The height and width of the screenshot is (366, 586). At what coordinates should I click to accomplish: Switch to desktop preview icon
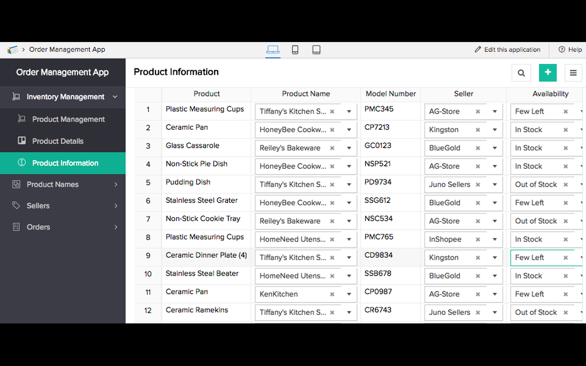pyautogui.click(x=273, y=49)
